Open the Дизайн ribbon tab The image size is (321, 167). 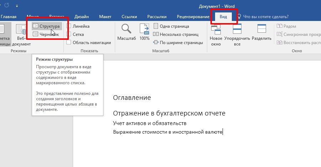point(81,17)
